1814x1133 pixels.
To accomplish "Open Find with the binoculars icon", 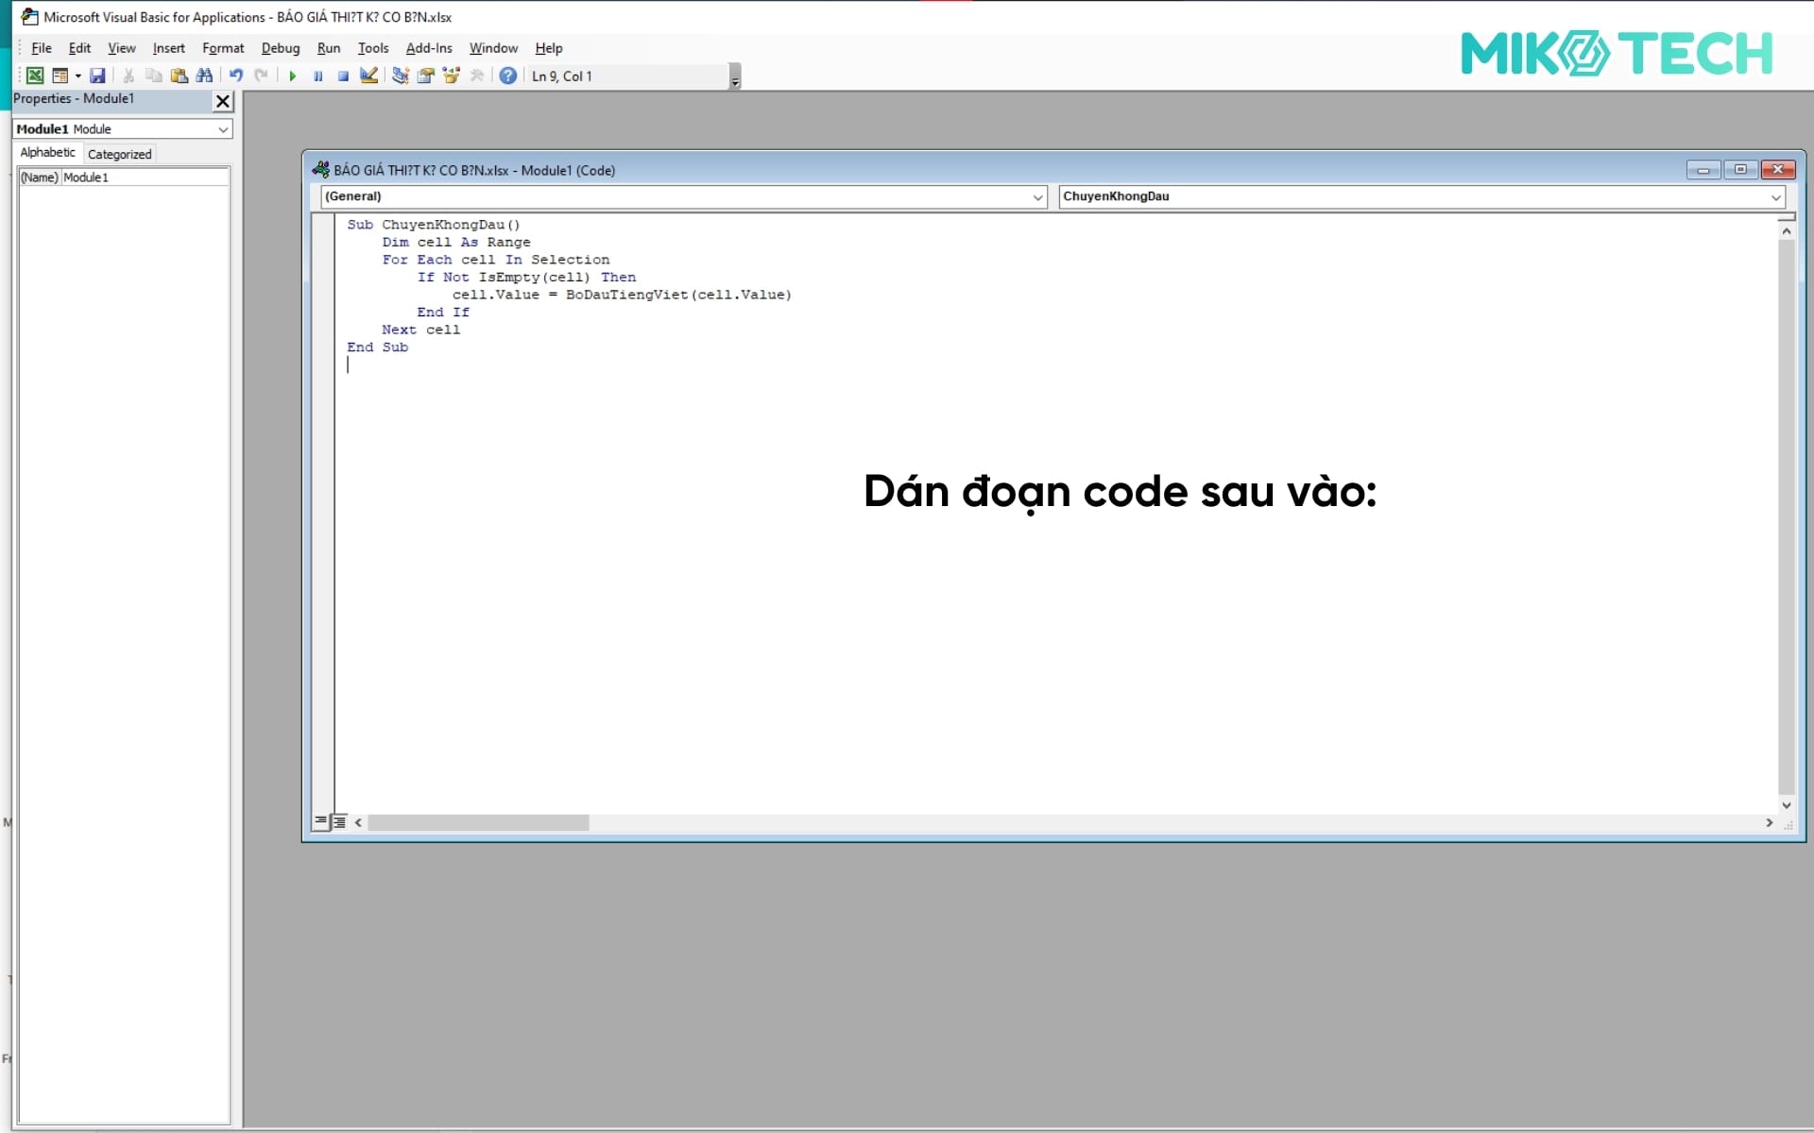I will (x=204, y=76).
